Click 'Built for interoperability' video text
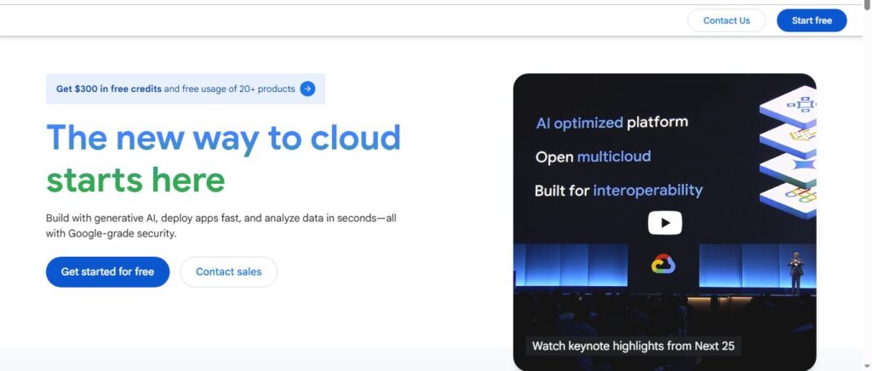This screenshot has height=371, width=872. (x=618, y=191)
